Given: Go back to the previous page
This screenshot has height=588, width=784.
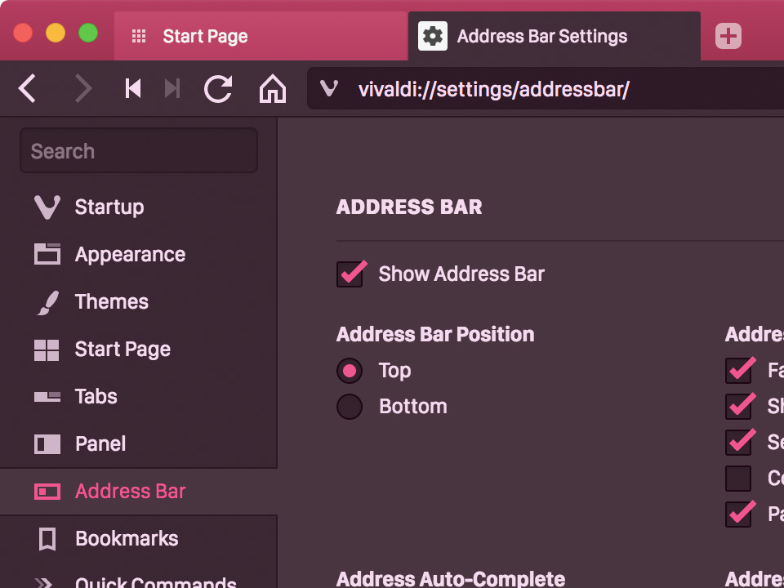Looking at the screenshot, I should [27, 89].
